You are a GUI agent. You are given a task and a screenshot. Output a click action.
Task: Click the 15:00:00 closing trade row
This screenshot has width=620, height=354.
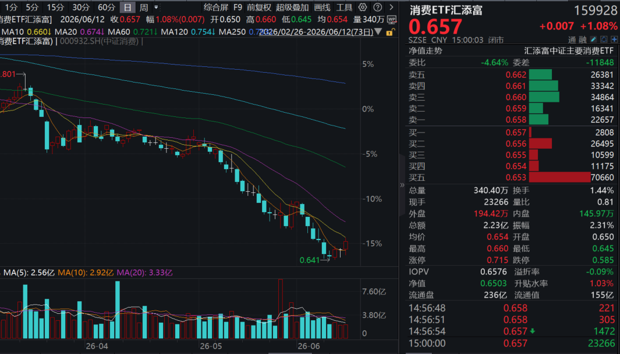click(x=511, y=344)
